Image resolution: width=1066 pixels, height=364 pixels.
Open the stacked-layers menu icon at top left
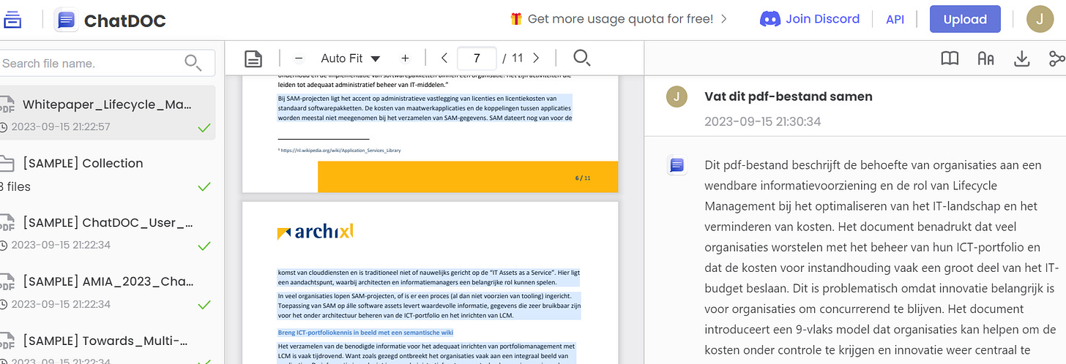[12, 20]
